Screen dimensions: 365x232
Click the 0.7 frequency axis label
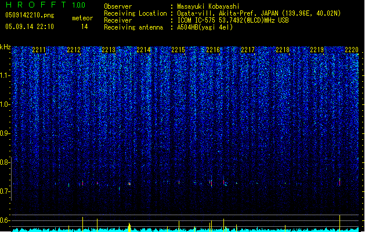pyautogui.click(x=5, y=191)
